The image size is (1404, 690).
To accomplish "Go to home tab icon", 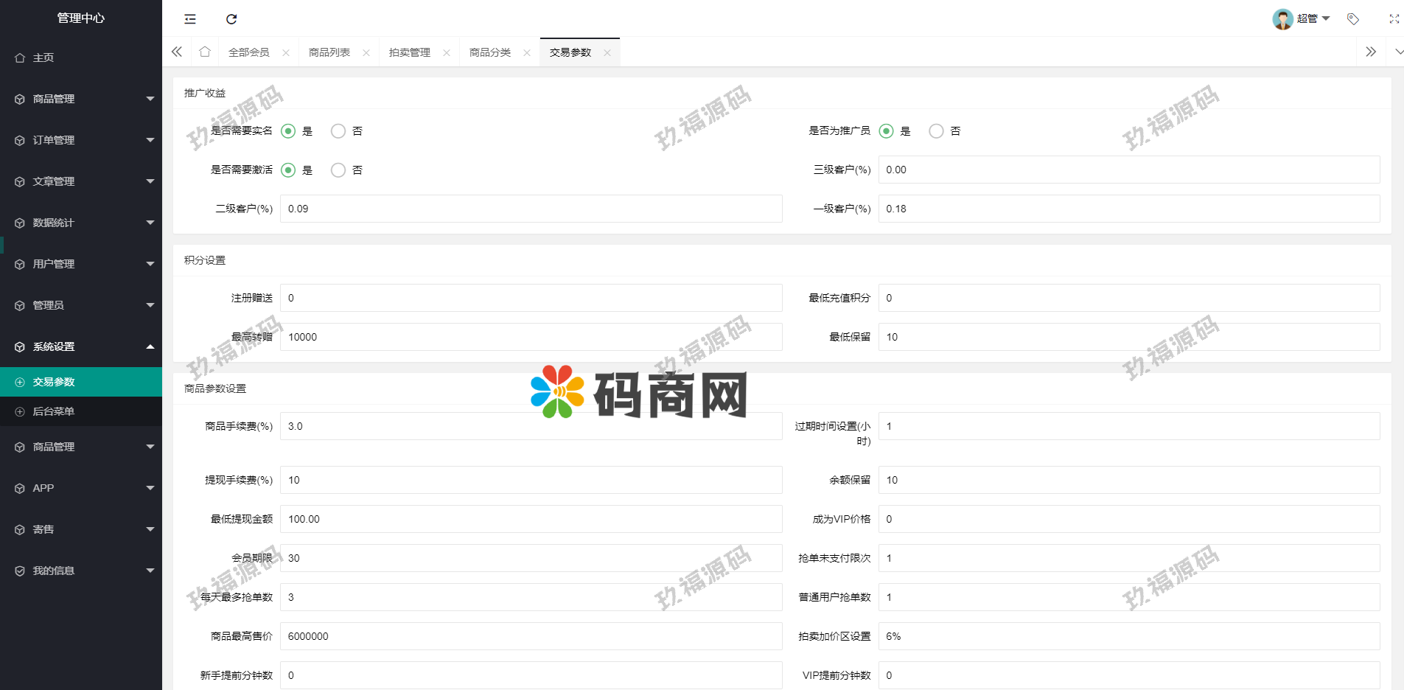I will coord(205,52).
